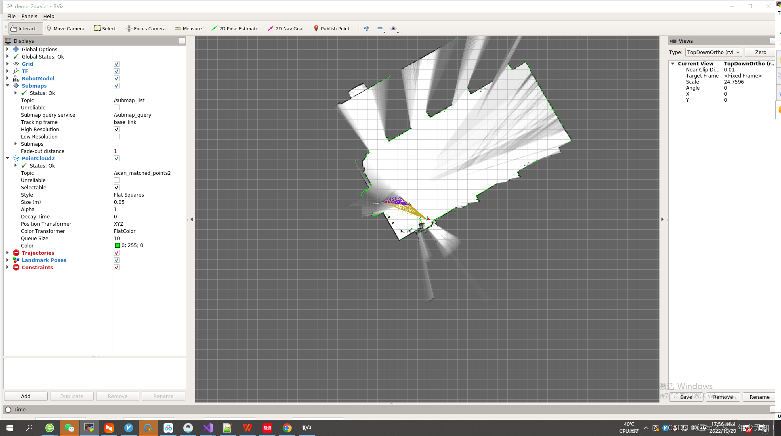The width and height of the screenshot is (781, 436).
Task: Uncheck the Trajectories display checkbox
Action: click(x=117, y=253)
